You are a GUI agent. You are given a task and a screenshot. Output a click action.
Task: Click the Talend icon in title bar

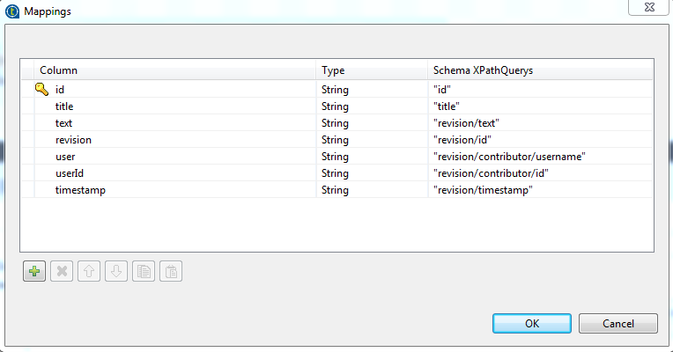point(12,11)
